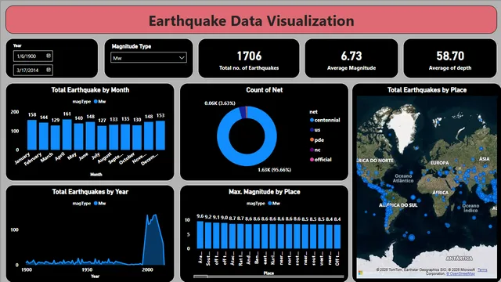Select the March bar showing 129
The height and width of the screenshot is (282, 501).
click(56, 138)
